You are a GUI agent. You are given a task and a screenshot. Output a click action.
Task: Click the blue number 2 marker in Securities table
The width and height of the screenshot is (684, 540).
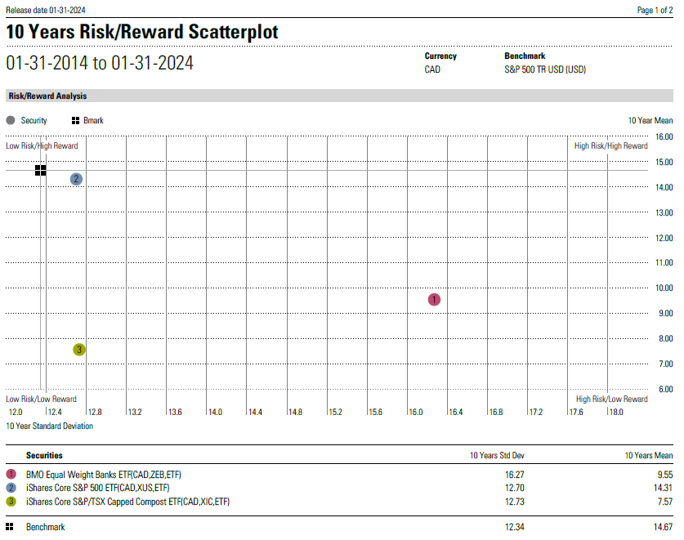click(11, 488)
